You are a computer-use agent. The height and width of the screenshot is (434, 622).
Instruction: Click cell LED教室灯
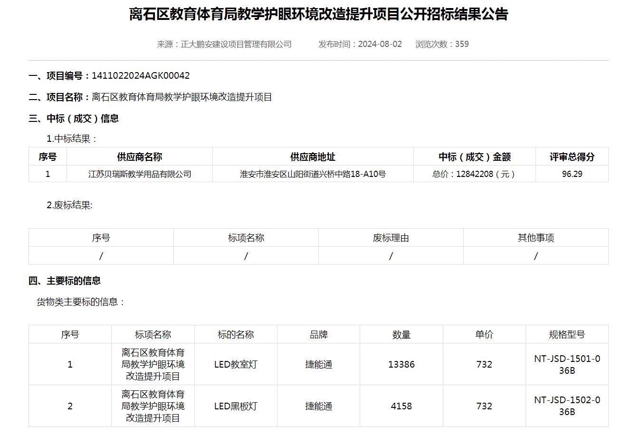pos(236,364)
